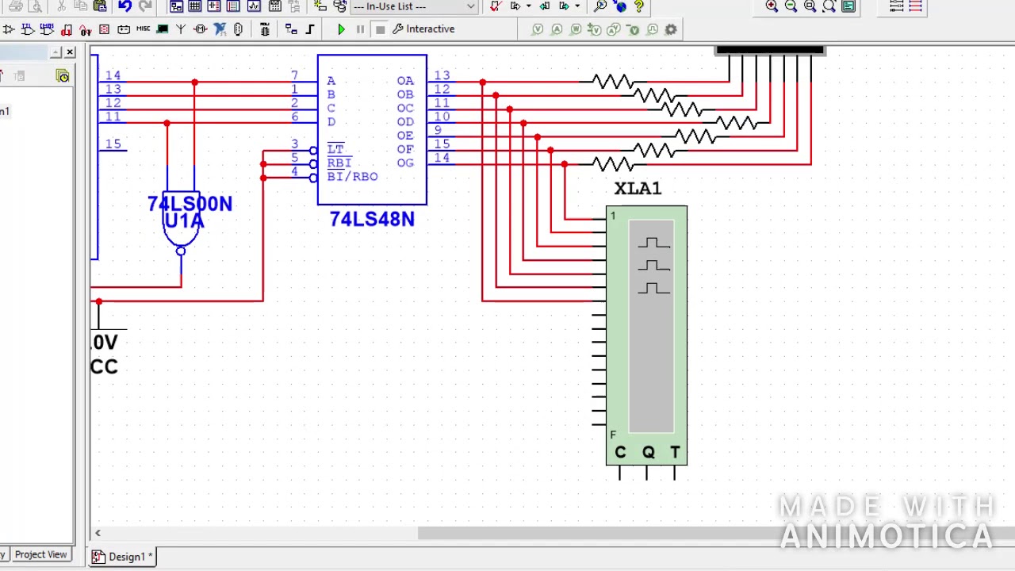This screenshot has width=1015, height=571.
Task: Place a Hierarchical Block
Action: coord(291,29)
